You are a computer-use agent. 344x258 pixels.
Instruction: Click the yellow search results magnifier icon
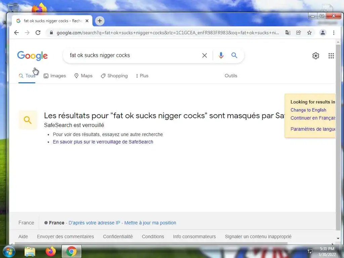coord(28,120)
